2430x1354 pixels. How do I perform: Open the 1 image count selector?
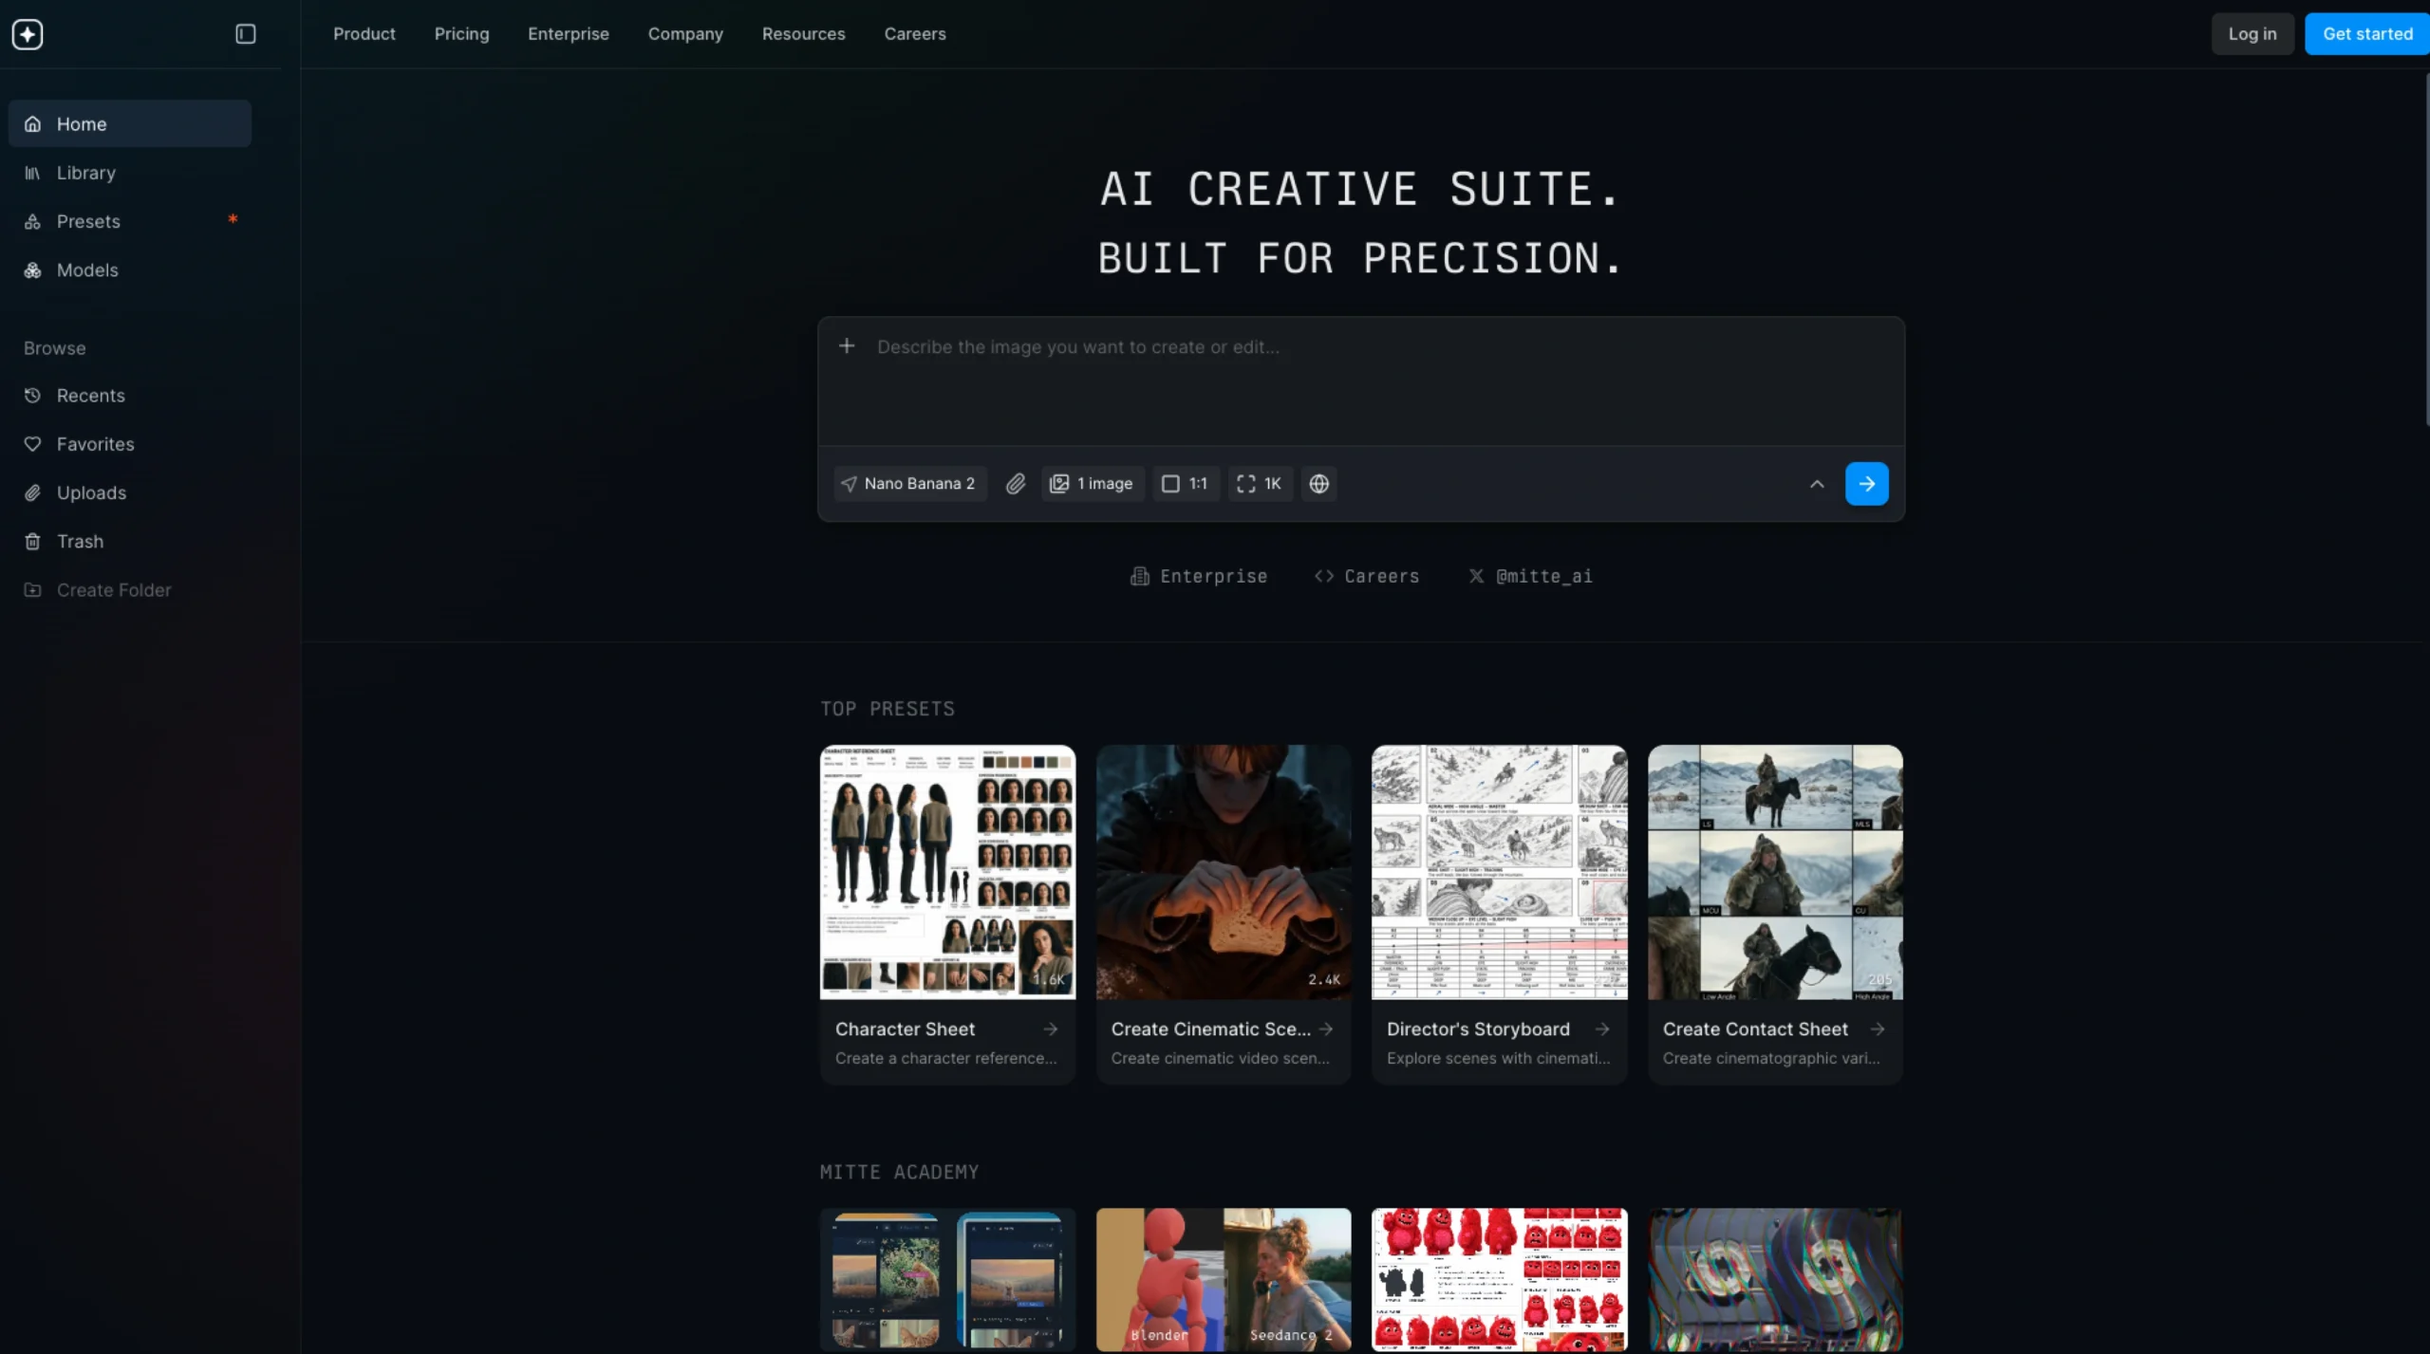pyautogui.click(x=1093, y=484)
